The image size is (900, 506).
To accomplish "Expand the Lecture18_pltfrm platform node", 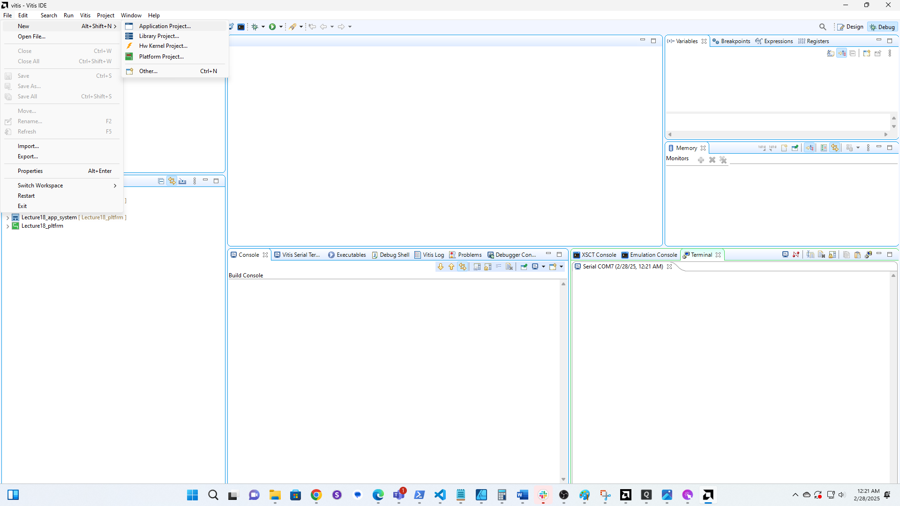I will [7, 226].
